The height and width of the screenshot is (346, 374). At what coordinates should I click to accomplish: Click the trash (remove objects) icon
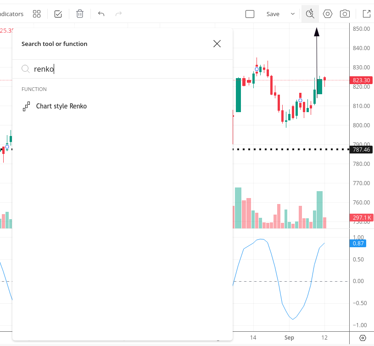(80, 14)
